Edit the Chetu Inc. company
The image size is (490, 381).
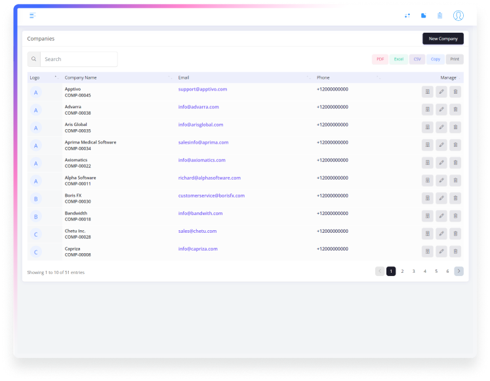click(x=441, y=233)
